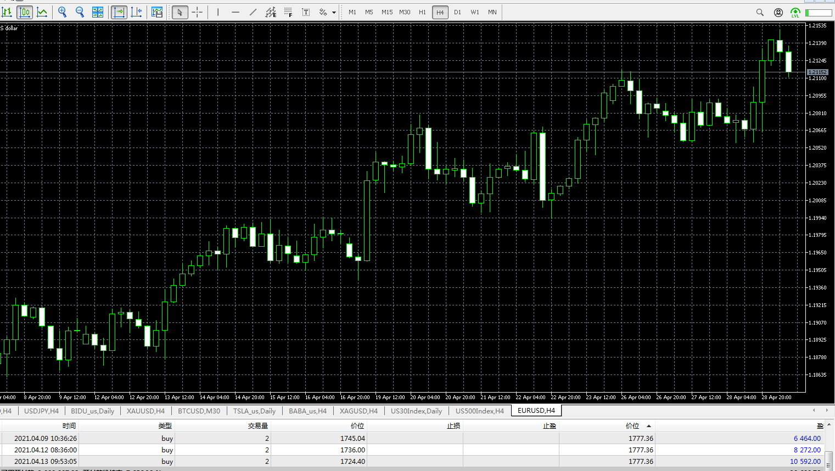Viewport: 835px width, 471px height.
Task: Draw a horizontal line
Action: click(236, 12)
